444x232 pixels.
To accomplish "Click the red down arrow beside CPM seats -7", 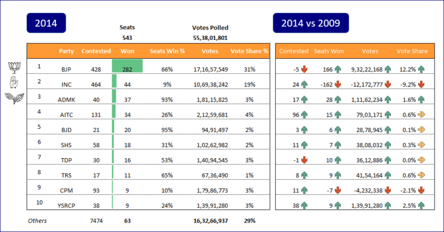I will 338,190.
